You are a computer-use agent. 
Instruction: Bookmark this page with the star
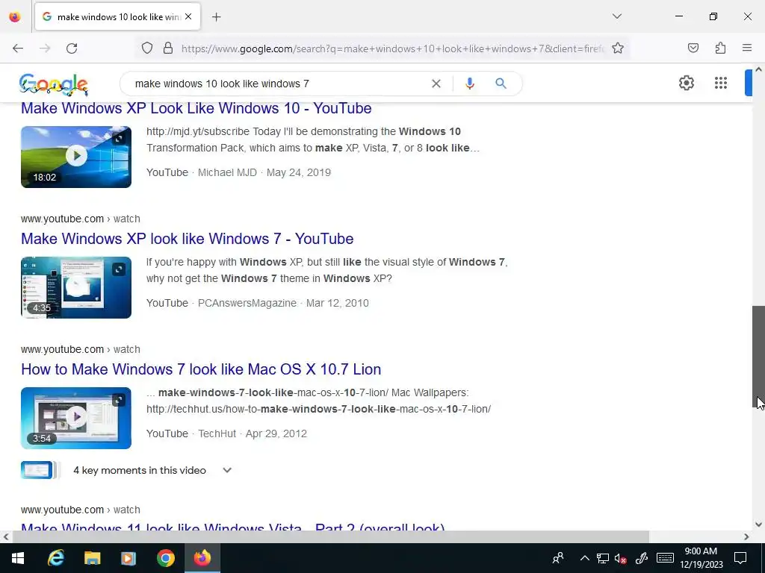pyautogui.click(x=618, y=48)
